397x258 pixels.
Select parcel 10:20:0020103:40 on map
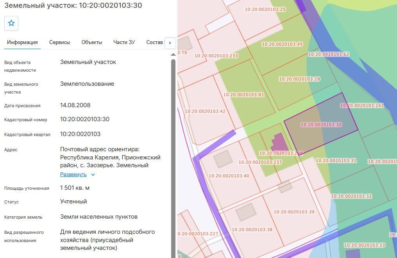pyautogui.click(x=229, y=176)
